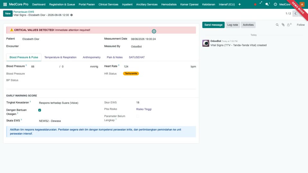Show Tingkat Kesadaran help tooltip
This screenshot has width=308, height=173.
point(30,102)
